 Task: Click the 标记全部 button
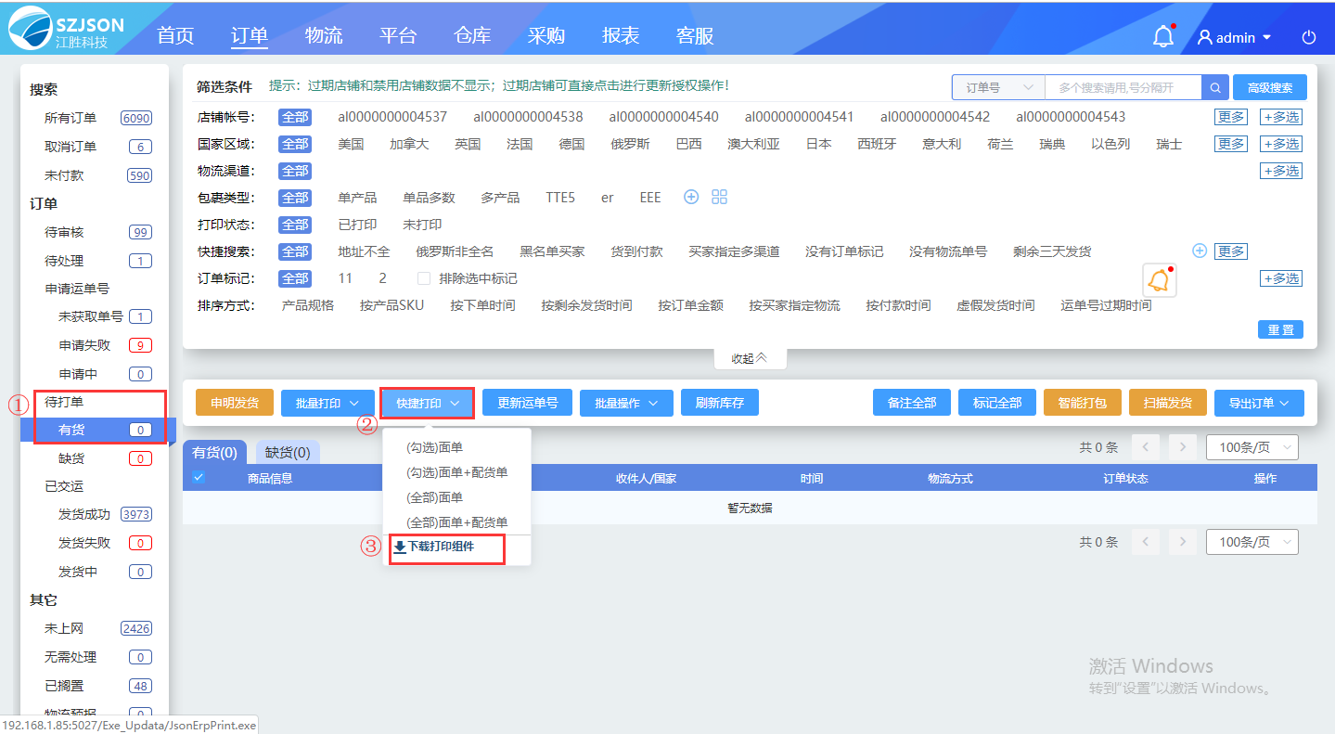pyautogui.click(x=997, y=403)
